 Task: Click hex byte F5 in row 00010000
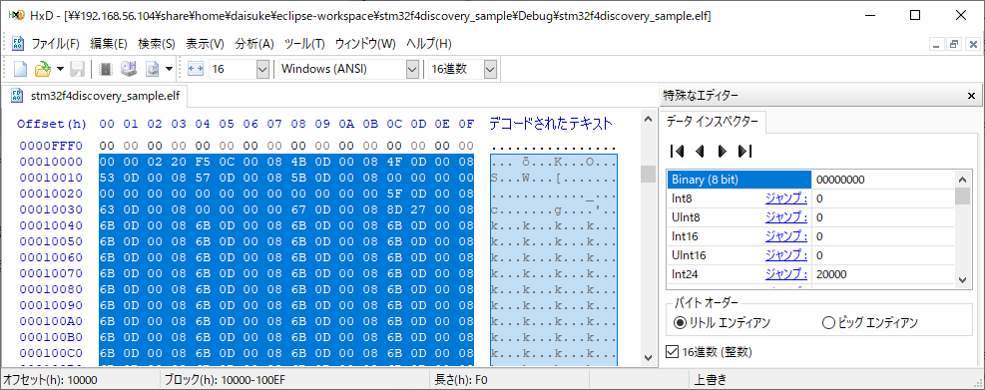click(203, 162)
